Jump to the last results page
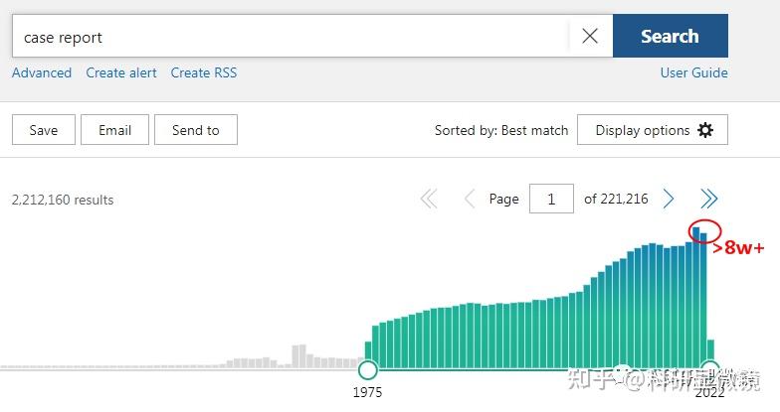The image size is (780, 412). pos(708,199)
